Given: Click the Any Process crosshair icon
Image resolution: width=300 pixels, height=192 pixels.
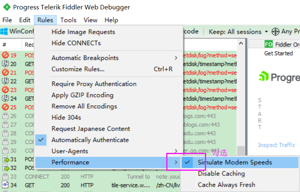Looking at the screenshot, I should (275, 31).
